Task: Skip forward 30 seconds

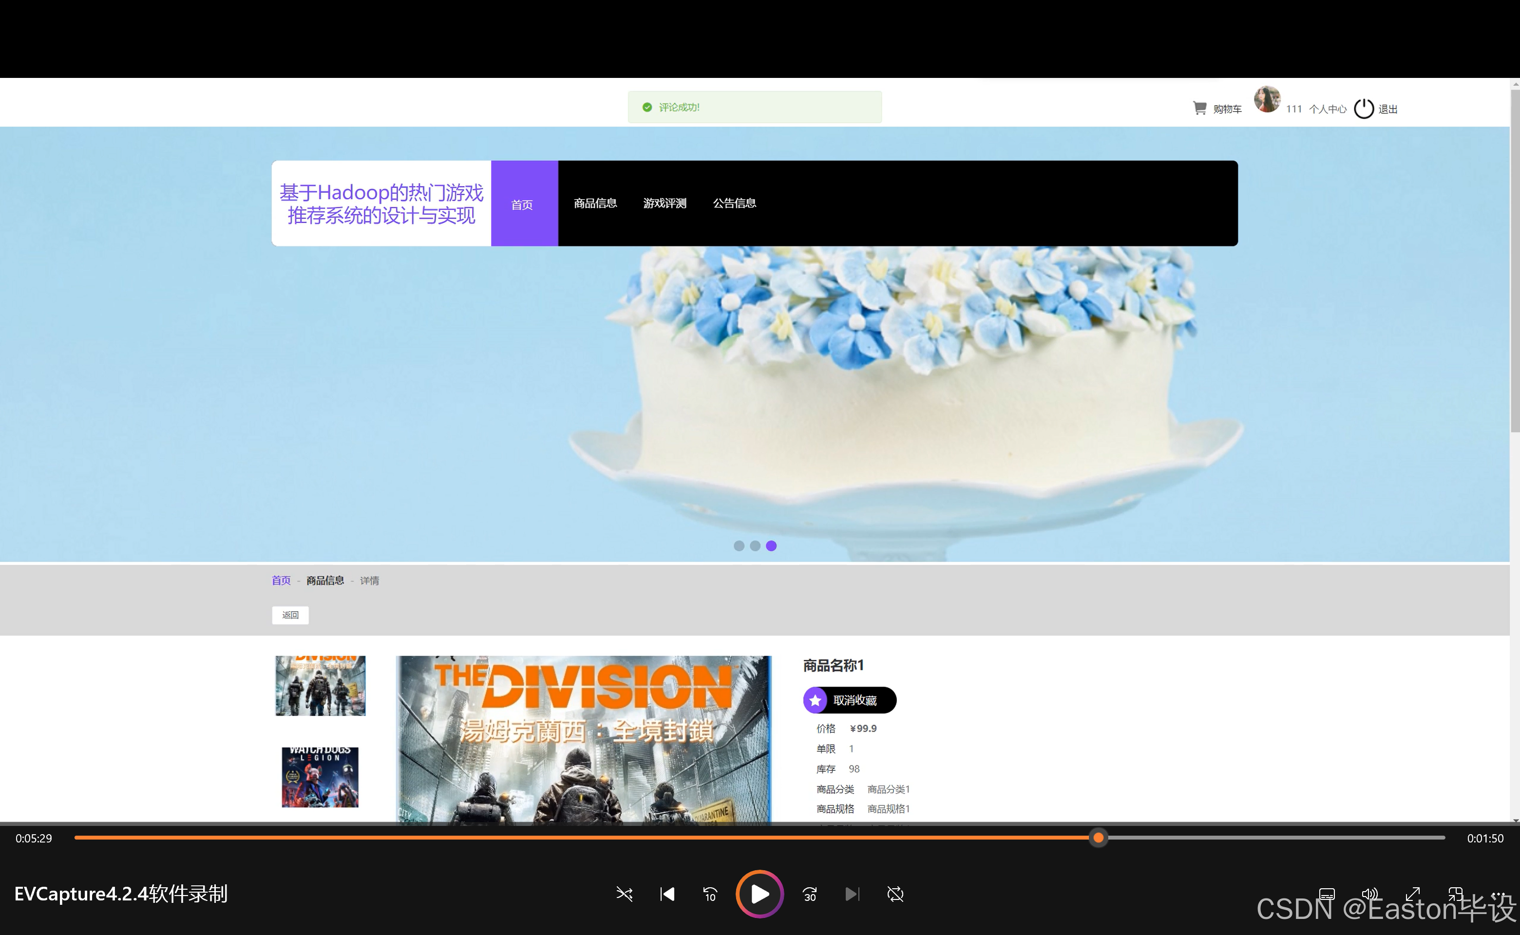Action: coord(809,894)
